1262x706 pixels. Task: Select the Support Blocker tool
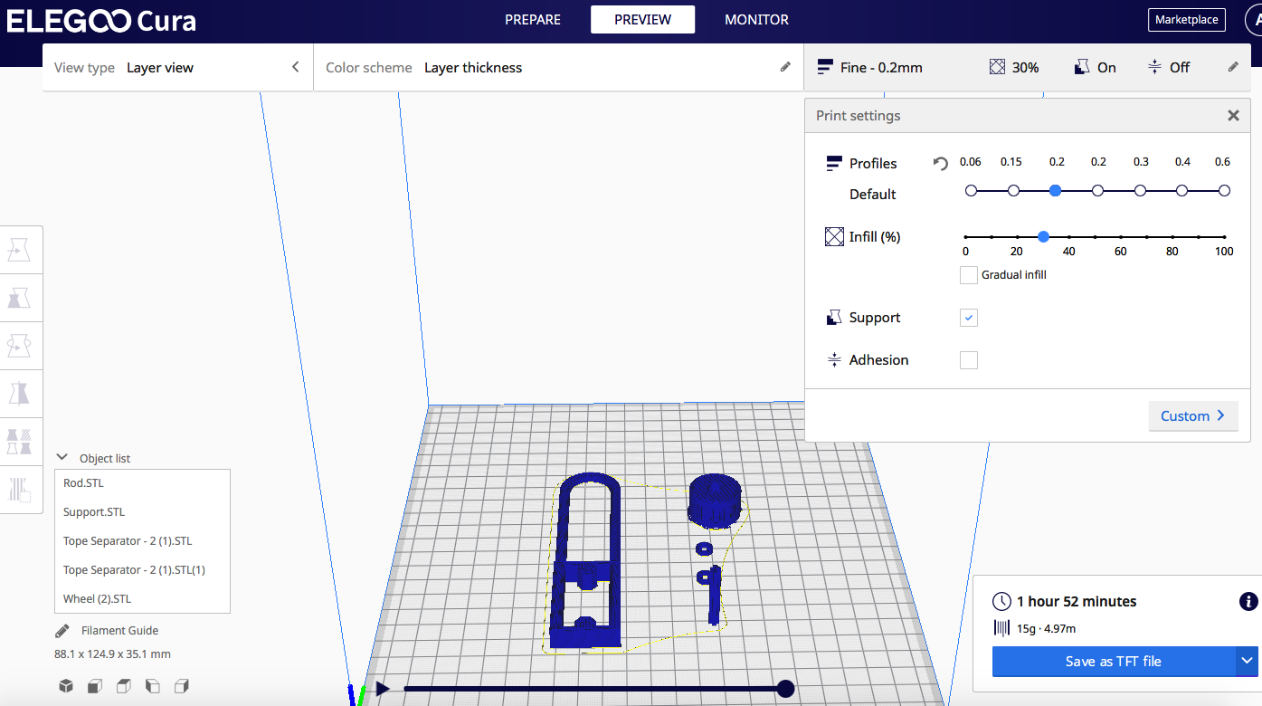click(20, 489)
